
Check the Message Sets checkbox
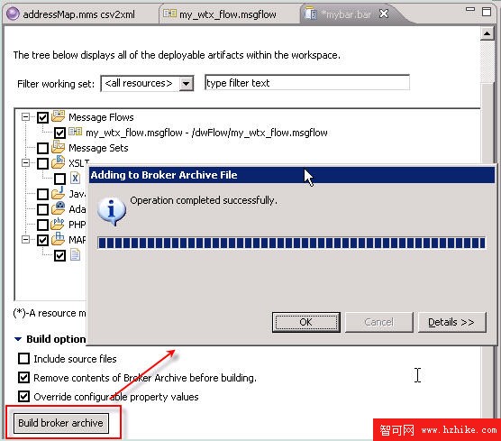[43, 148]
